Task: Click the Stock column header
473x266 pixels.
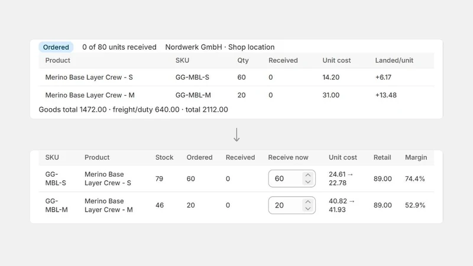Action: point(164,157)
